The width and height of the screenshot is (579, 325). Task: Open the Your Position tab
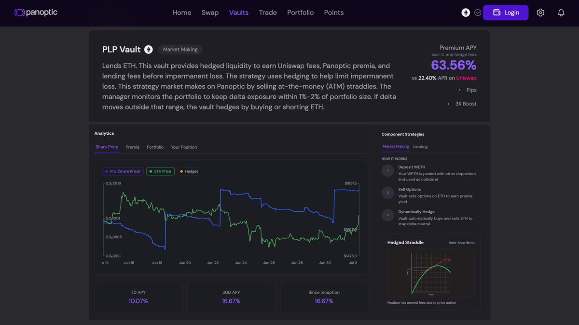pos(184,147)
